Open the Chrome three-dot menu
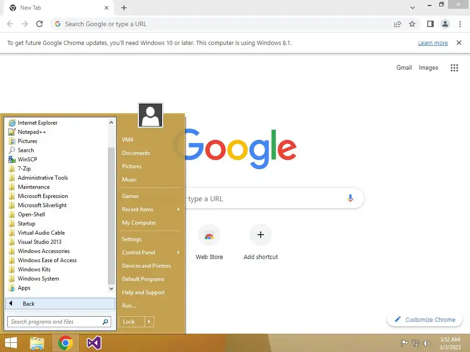470x352 pixels. [460, 24]
